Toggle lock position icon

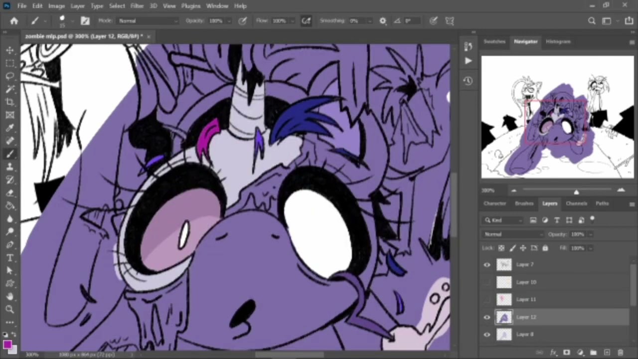523,248
